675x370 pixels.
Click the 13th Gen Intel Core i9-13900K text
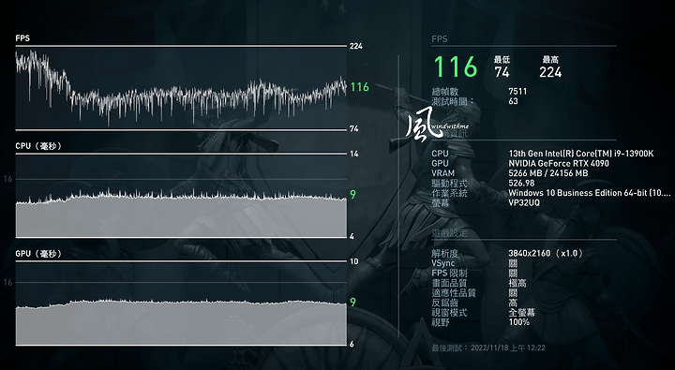coord(581,154)
